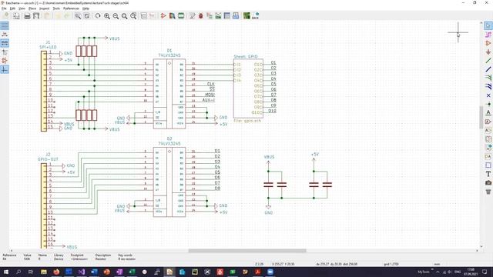
Task: Open the Place menu
Action: tap(32, 8)
